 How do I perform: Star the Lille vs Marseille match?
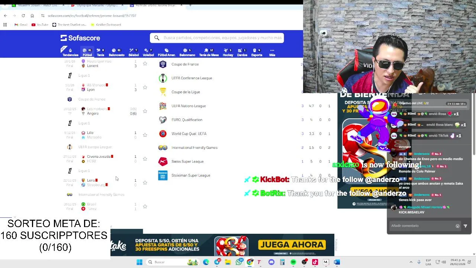(145, 135)
